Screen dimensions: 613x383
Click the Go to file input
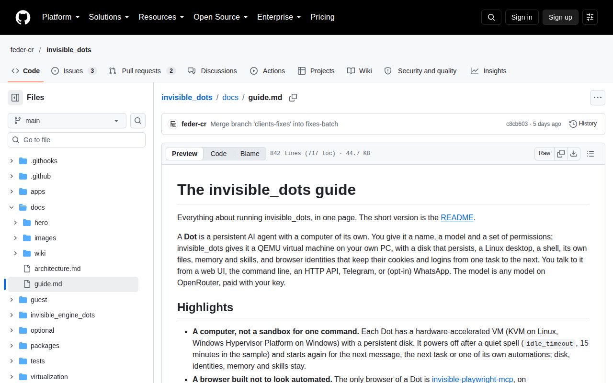pos(77,140)
